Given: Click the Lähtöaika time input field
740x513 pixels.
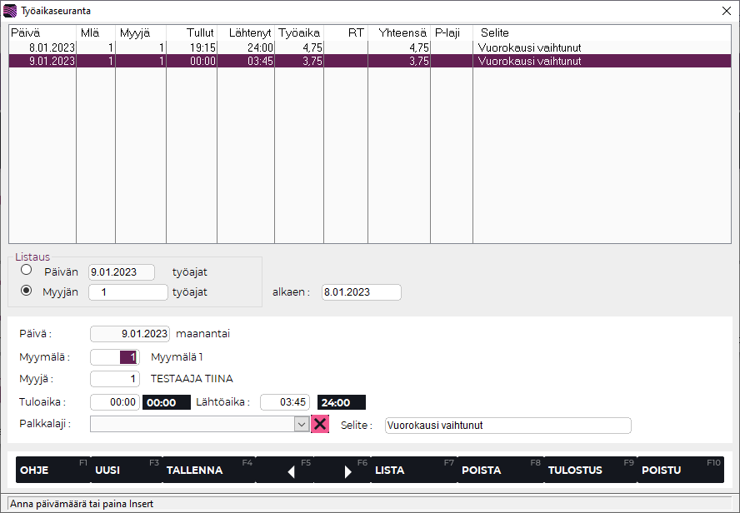Looking at the screenshot, I should 285,402.
